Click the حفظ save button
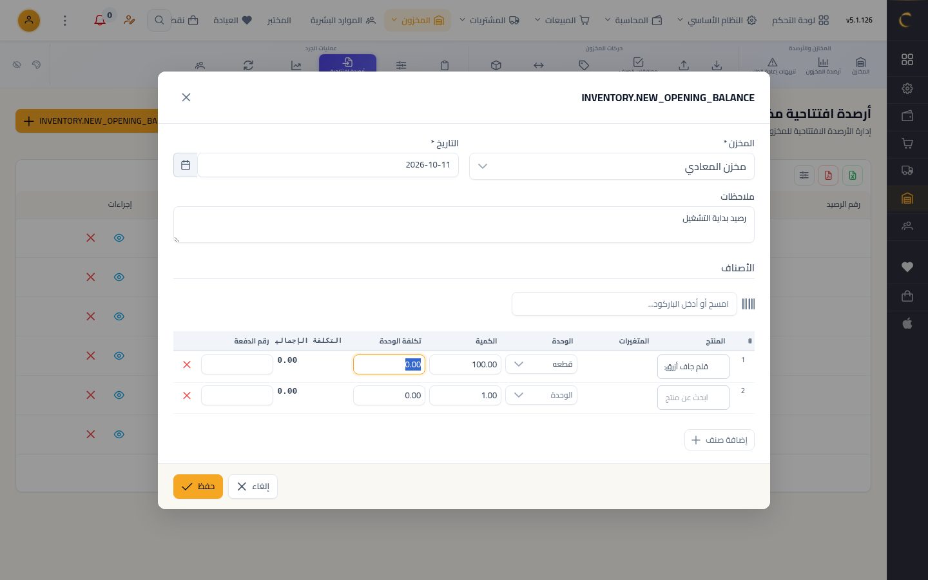 (198, 487)
